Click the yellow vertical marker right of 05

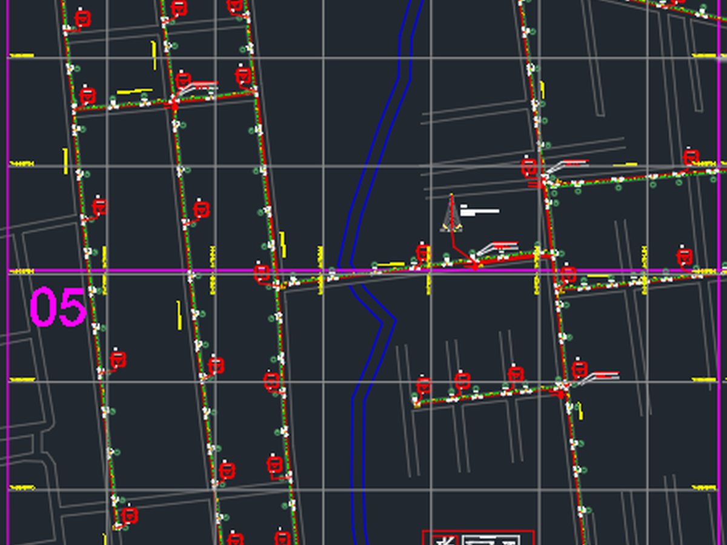pos(179,315)
